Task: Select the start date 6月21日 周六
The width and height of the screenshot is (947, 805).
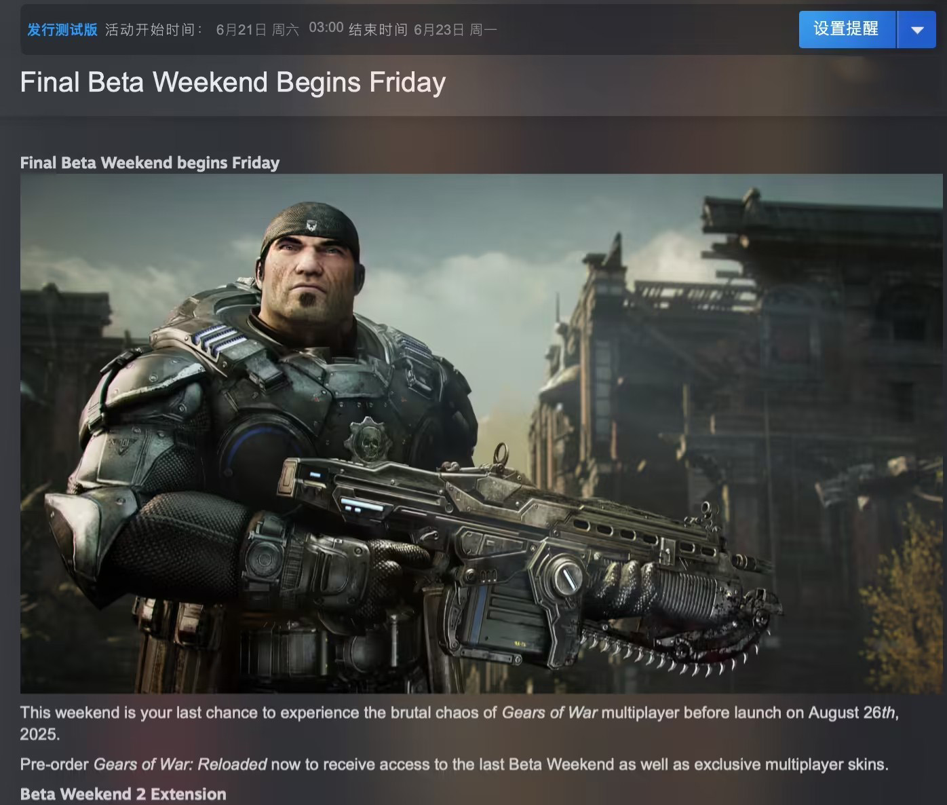Action: tap(257, 30)
